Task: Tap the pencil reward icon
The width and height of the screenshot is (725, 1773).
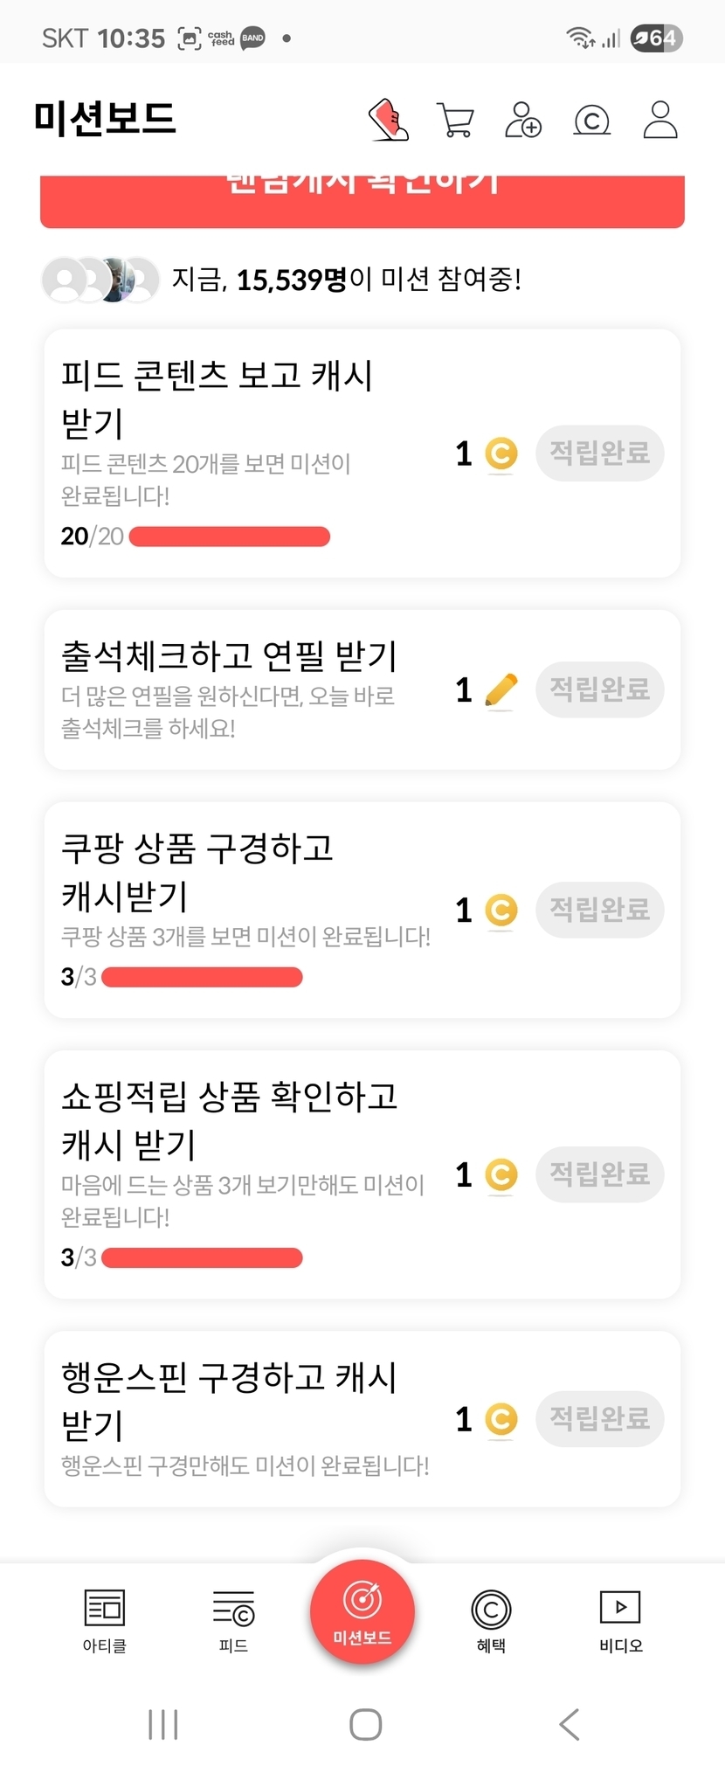Action: (x=501, y=690)
